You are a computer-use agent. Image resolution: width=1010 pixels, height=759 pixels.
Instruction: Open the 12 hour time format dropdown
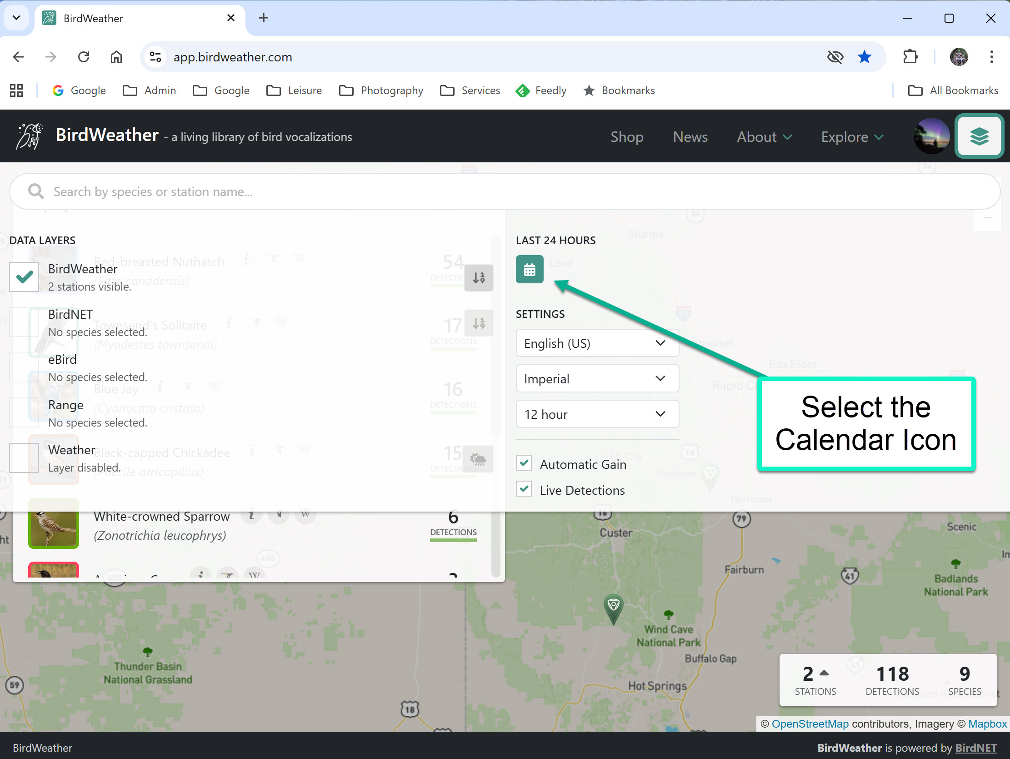click(x=597, y=414)
